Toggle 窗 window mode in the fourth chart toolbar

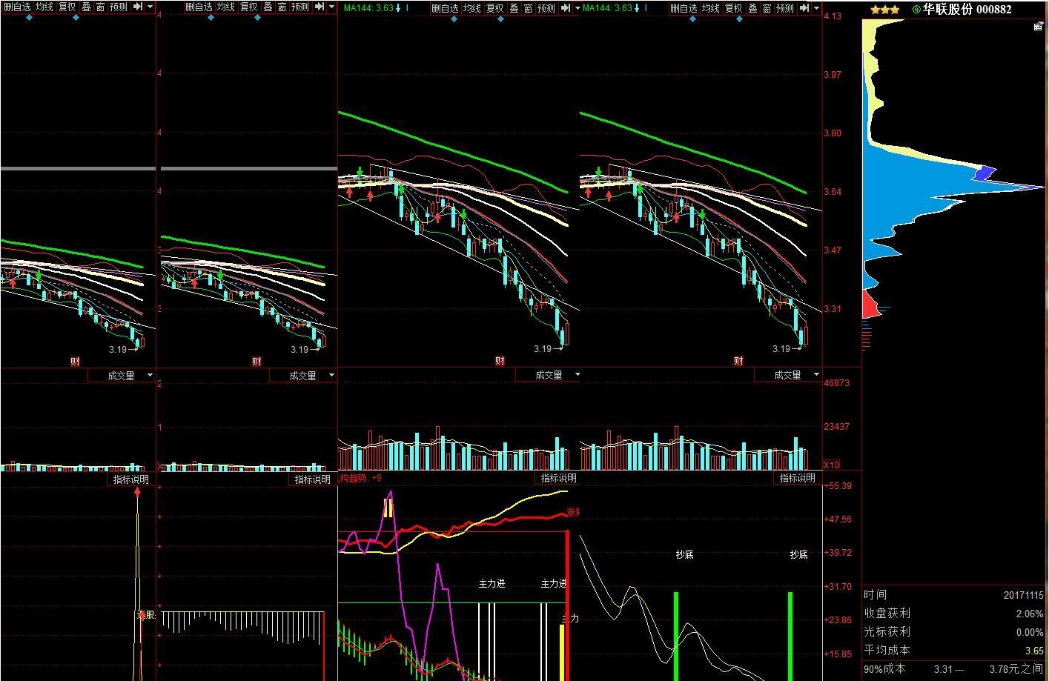point(767,8)
